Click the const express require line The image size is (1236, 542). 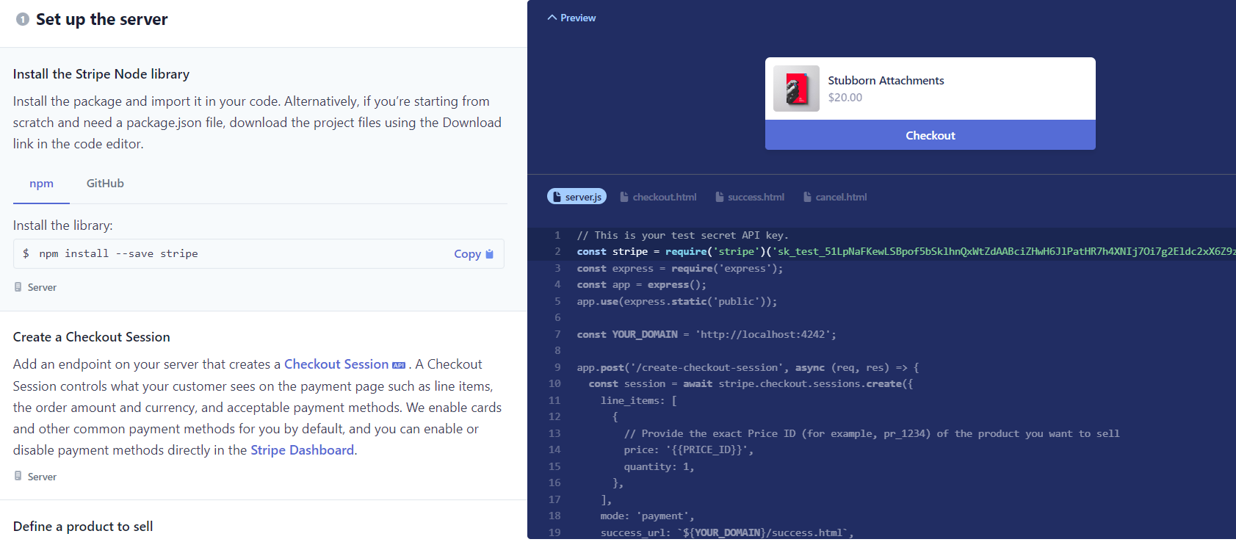(x=680, y=269)
